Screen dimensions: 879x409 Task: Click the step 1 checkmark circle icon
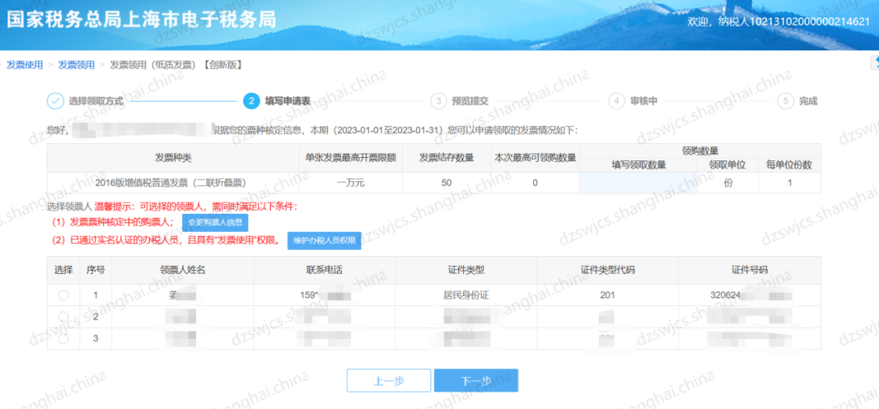tap(55, 101)
